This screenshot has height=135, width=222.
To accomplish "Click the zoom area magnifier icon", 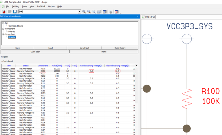I will click(x=94, y=12).
